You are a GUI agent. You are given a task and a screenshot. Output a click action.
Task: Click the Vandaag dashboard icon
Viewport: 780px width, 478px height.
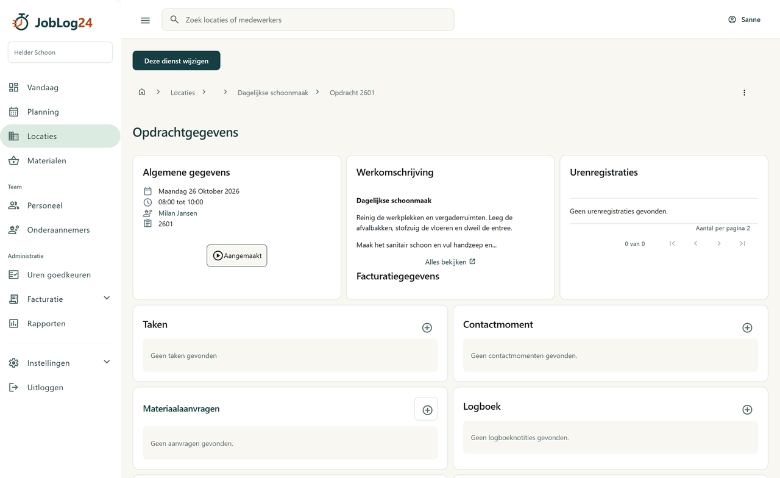(13, 87)
